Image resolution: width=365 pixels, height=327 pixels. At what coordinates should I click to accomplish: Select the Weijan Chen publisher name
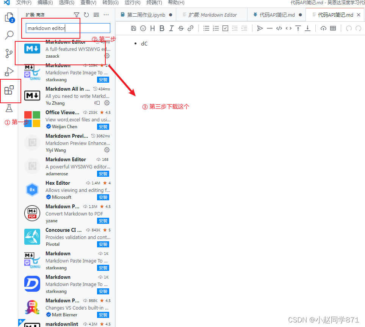tap(64, 127)
